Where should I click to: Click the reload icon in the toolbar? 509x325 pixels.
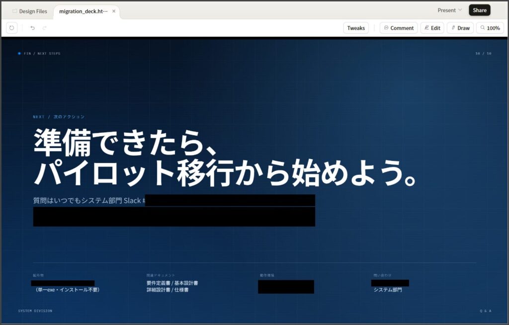12,28
